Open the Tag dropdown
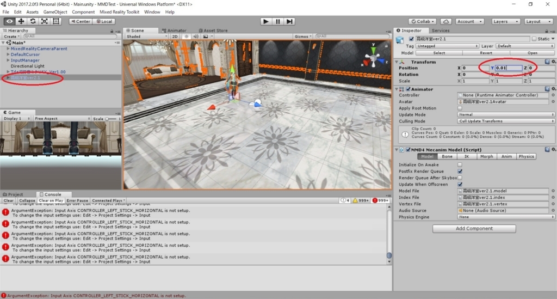Image resolution: width=557 pixels, height=299 pixels. click(447, 46)
